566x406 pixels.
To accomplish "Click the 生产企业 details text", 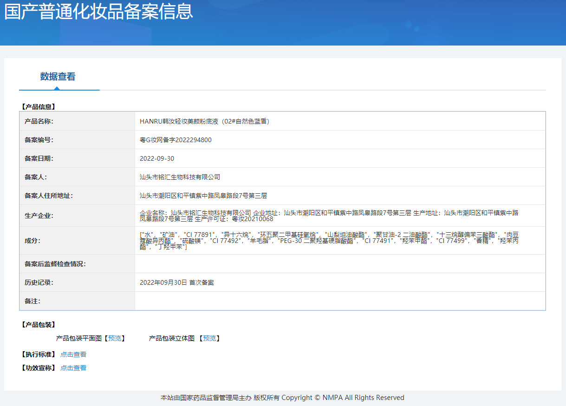I will [329, 216].
